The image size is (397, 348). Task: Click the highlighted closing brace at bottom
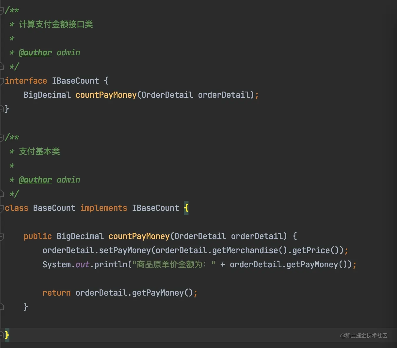tap(7, 335)
